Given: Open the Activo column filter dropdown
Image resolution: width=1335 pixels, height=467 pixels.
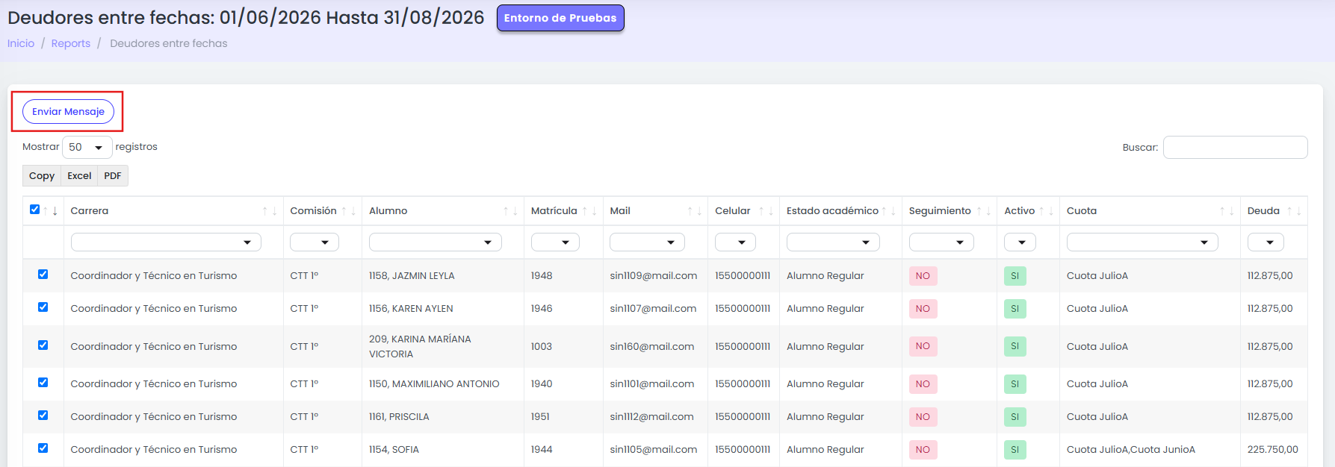Looking at the screenshot, I should (1020, 242).
